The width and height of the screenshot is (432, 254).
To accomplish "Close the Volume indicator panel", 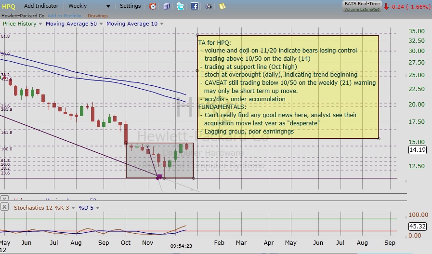I will click(x=4, y=198).
